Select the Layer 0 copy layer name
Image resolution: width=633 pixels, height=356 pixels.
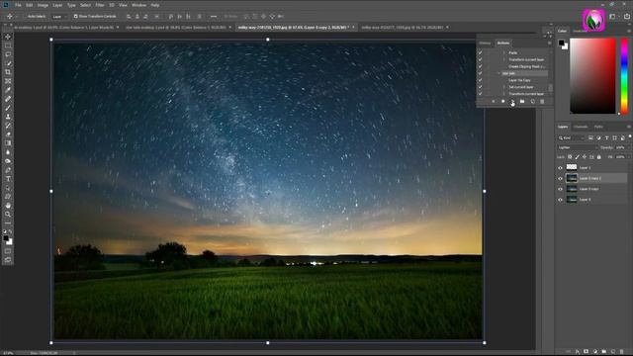coord(588,189)
